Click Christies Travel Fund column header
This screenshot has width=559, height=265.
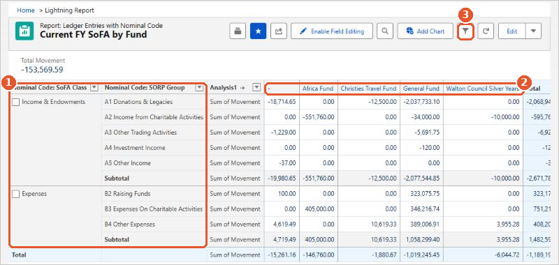coord(368,89)
